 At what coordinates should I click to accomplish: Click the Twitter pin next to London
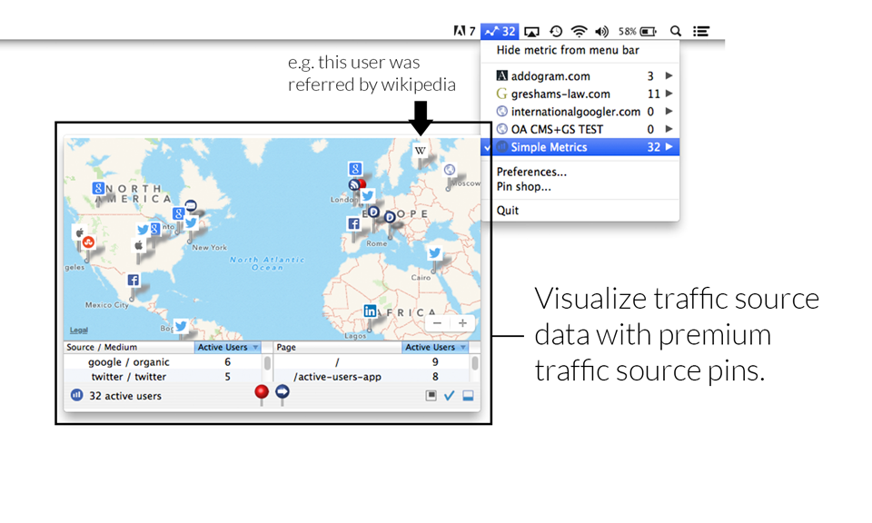click(x=368, y=195)
